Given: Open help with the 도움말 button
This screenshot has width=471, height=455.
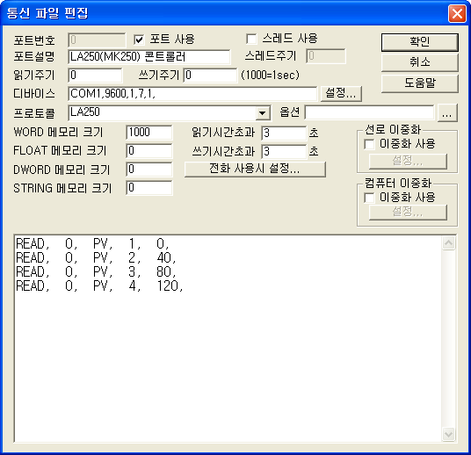Looking at the screenshot, I should (x=420, y=83).
